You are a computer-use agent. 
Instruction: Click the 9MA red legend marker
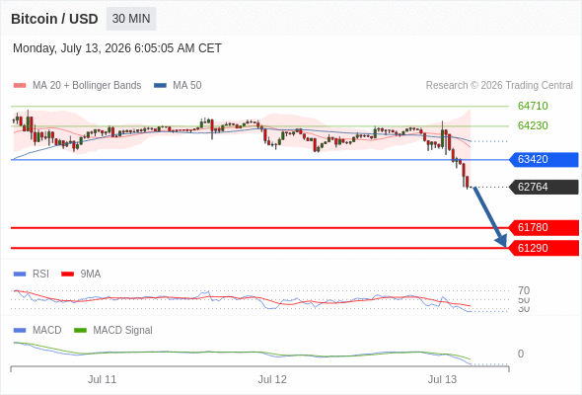(67, 275)
